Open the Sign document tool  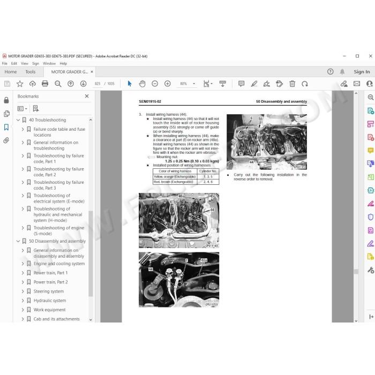point(267,84)
